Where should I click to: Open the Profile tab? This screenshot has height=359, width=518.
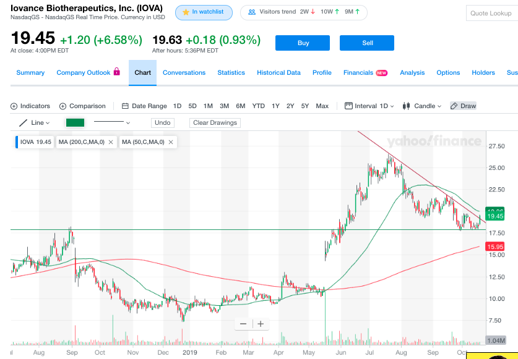pos(322,72)
